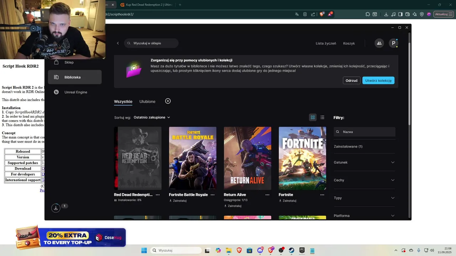Viewport: 456px width, 256px height.
Task: Install Fortnite Battle Royale via Zainstaluj
Action: [x=178, y=201]
